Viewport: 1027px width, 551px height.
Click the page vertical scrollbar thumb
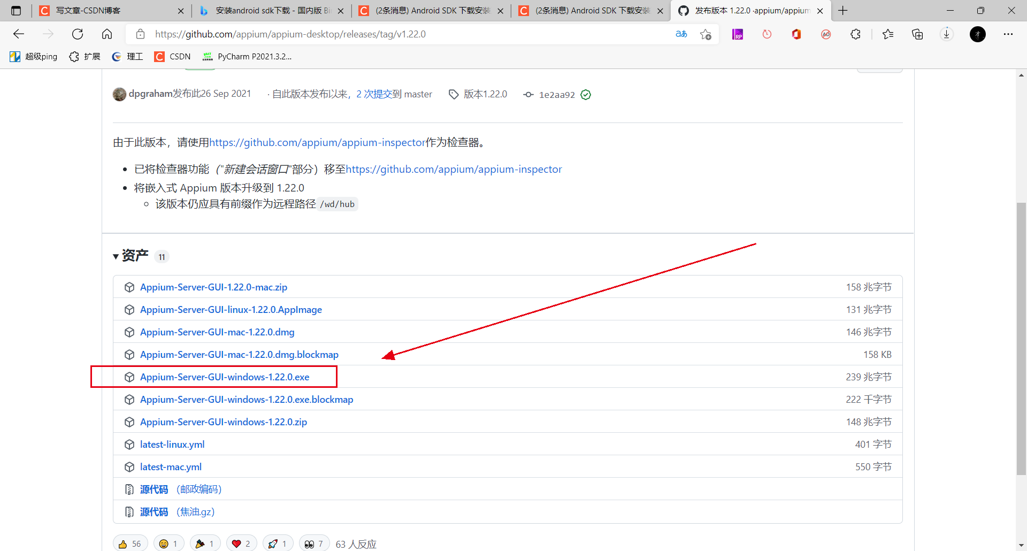(1022, 339)
